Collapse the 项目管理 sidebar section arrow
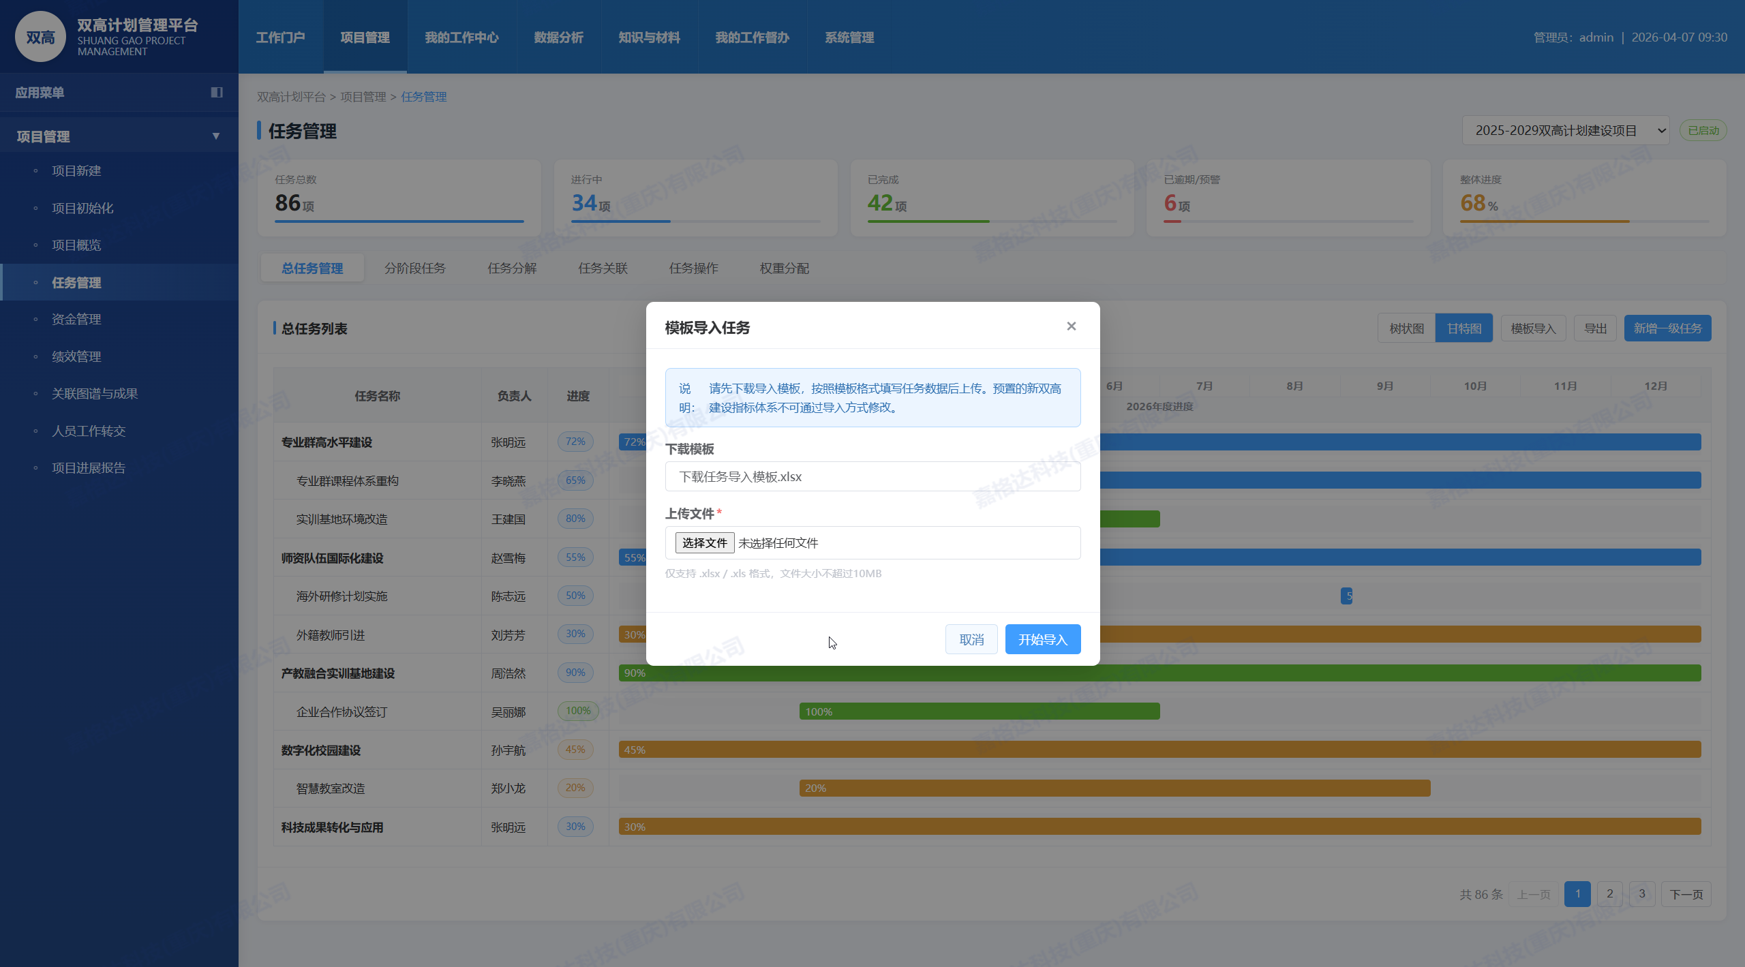 pyautogui.click(x=216, y=136)
